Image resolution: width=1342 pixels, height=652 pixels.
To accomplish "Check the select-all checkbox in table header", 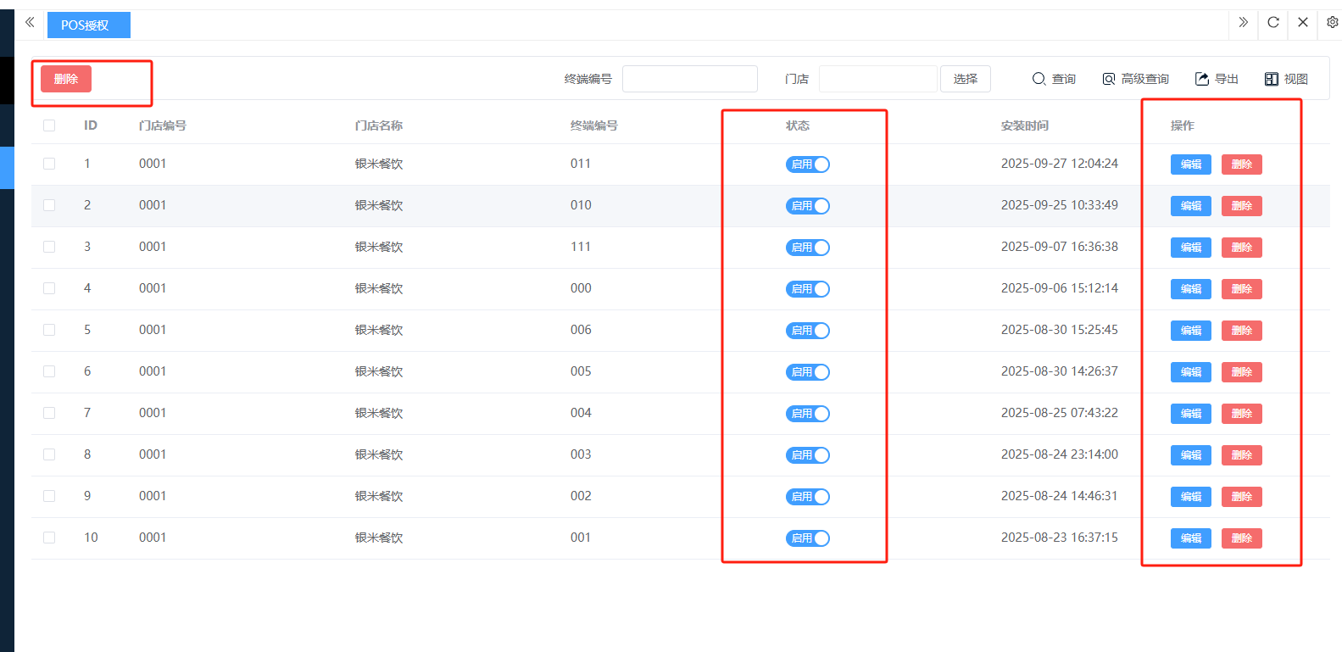I will [x=49, y=125].
